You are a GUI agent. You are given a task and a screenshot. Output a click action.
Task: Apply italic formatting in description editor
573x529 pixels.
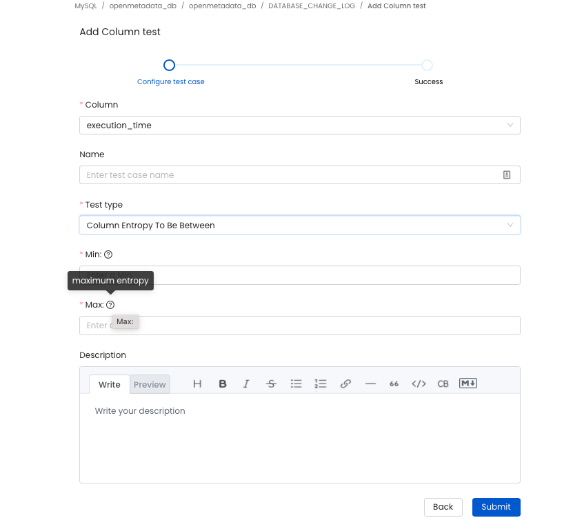(x=246, y=383)
